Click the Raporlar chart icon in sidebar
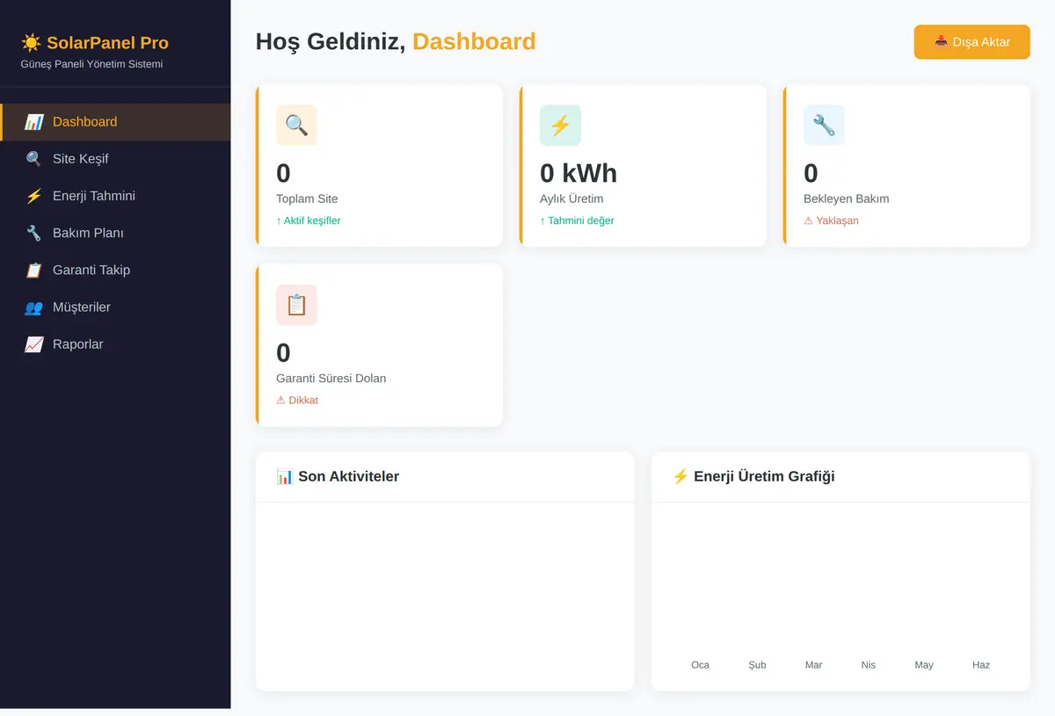This screenshot has width=1055, height=716. 33,344
